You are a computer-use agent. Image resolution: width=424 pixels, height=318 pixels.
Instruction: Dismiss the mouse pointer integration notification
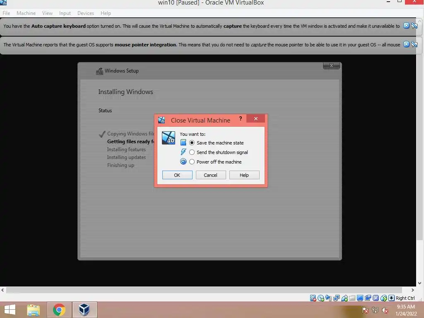(406, 44)
